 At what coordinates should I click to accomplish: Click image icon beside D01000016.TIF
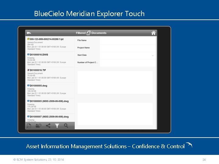[28, 70]
